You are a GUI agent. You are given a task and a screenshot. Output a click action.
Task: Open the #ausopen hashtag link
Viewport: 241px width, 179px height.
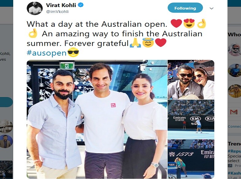47,53
